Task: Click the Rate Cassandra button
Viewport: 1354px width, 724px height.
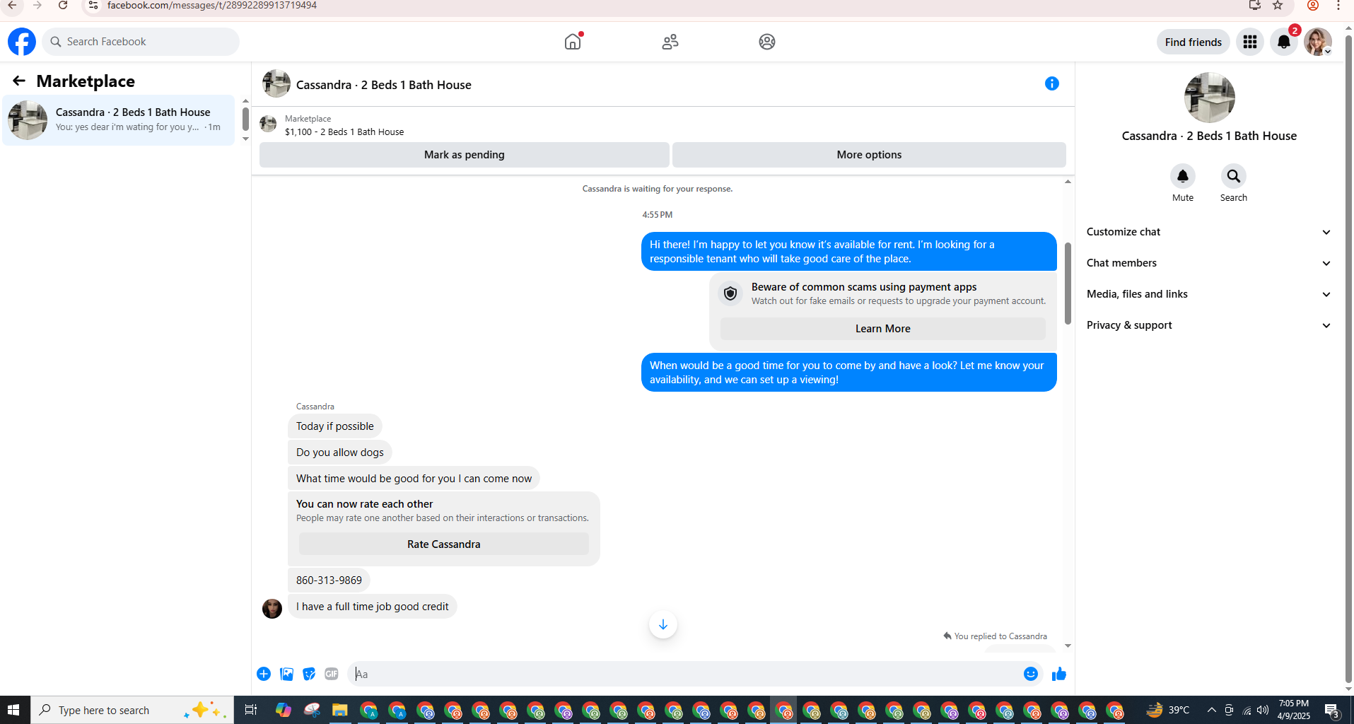Action: [444, 544]
